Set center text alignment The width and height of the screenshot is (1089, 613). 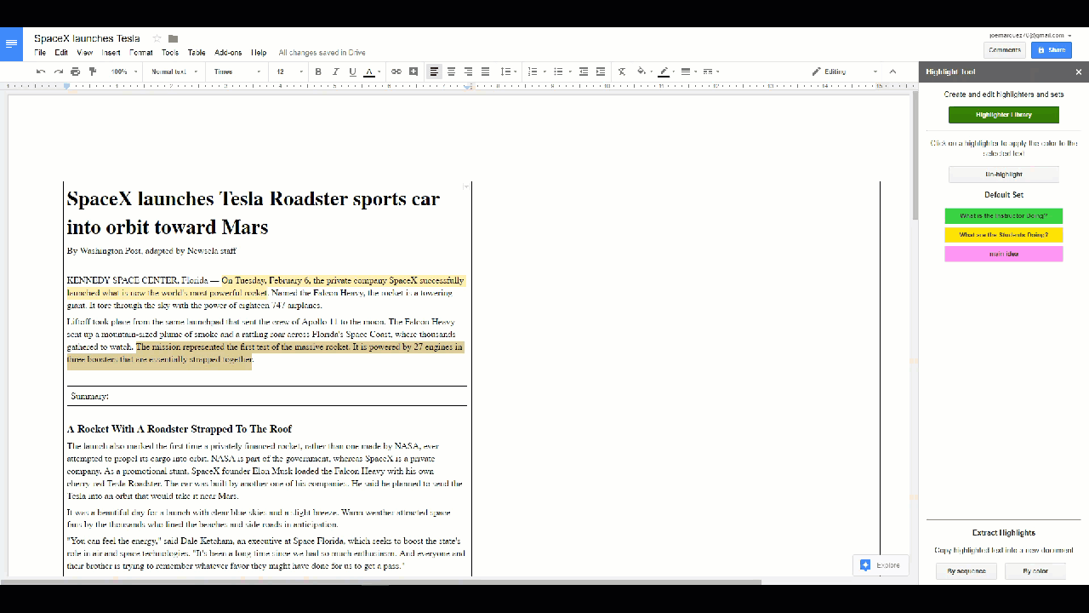coord(451,72)
